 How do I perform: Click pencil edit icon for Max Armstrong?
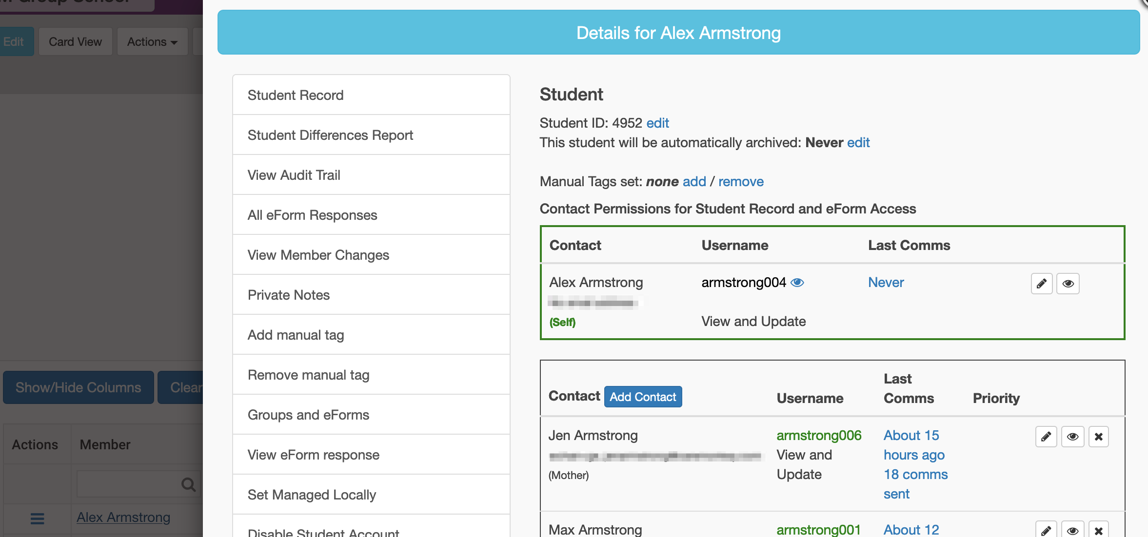click(1046, 530)
